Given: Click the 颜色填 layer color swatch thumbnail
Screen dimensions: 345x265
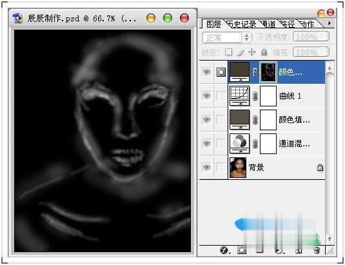Looking at the screenshot, I should pyautogui.click(x=239, y=120).
